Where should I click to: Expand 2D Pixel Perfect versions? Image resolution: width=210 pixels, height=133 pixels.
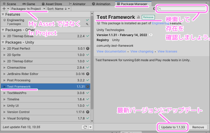[4, 48]
